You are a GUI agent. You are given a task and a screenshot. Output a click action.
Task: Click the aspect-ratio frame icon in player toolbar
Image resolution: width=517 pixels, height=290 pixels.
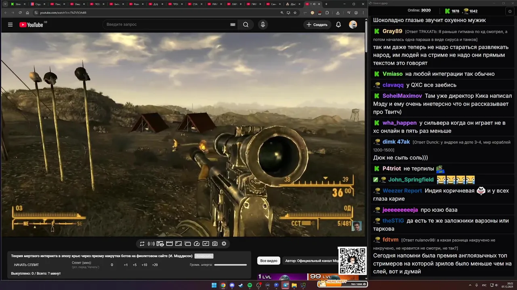click(x=179, y=244)
